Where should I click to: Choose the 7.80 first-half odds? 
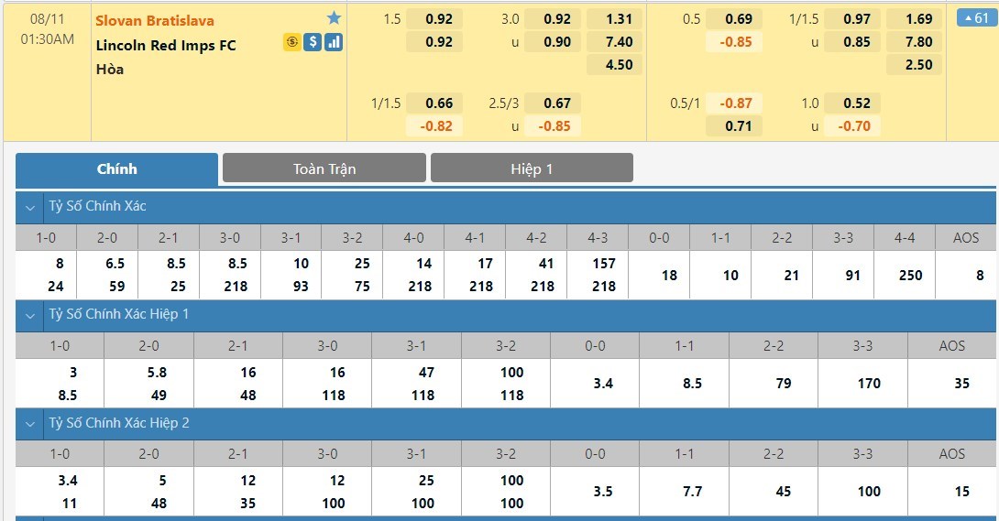pos(918,41)
